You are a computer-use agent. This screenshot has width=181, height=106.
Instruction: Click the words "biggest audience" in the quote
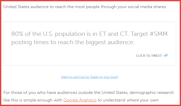(x=111, y=42)
